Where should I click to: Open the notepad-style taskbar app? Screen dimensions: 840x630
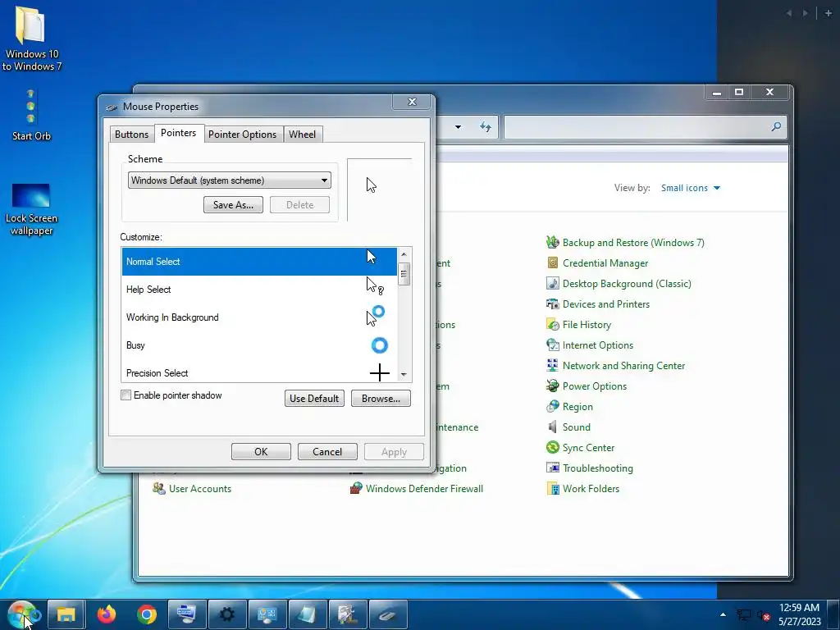click(308, 614)
